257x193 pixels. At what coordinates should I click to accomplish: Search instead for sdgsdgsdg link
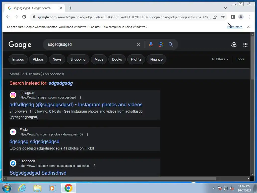[x=61, y=83]
